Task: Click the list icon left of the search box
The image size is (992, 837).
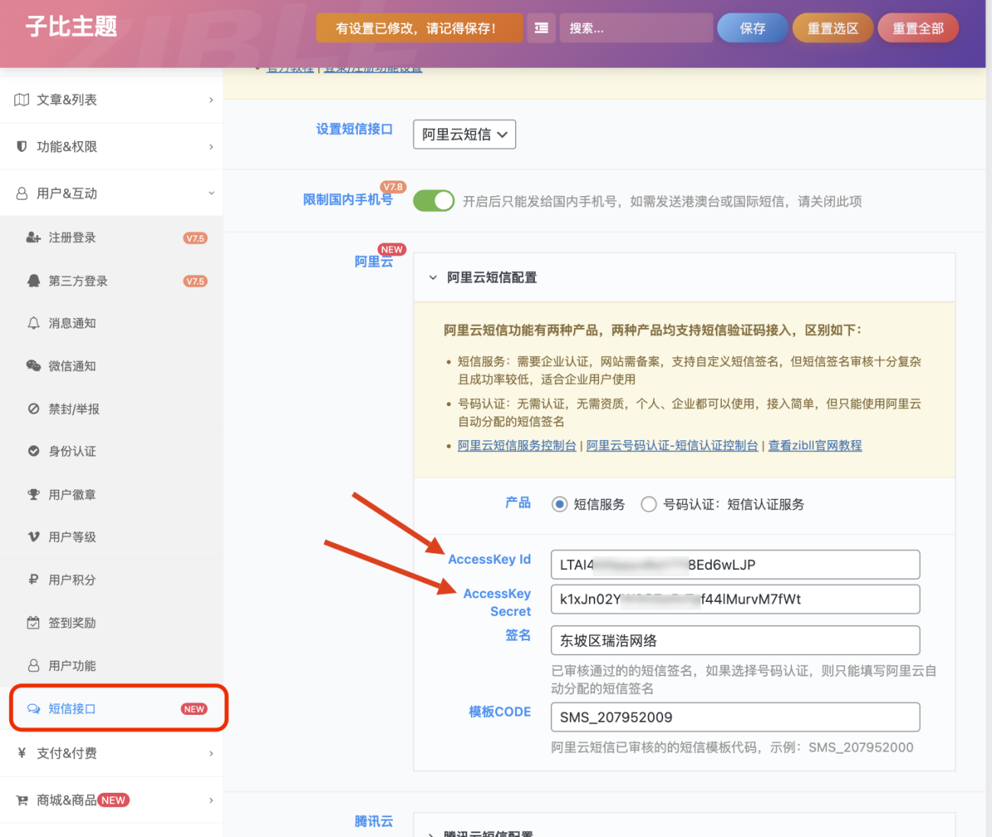Action: [x=541, y=27]
